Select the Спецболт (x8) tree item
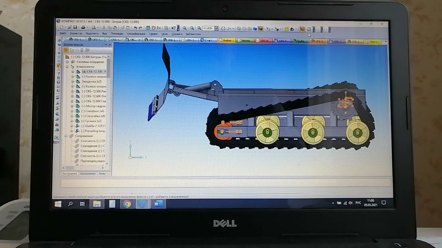442x248 pixels. 93,111
